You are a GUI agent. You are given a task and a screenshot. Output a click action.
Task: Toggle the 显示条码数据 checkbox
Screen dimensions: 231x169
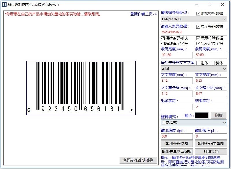click(198, 27)
